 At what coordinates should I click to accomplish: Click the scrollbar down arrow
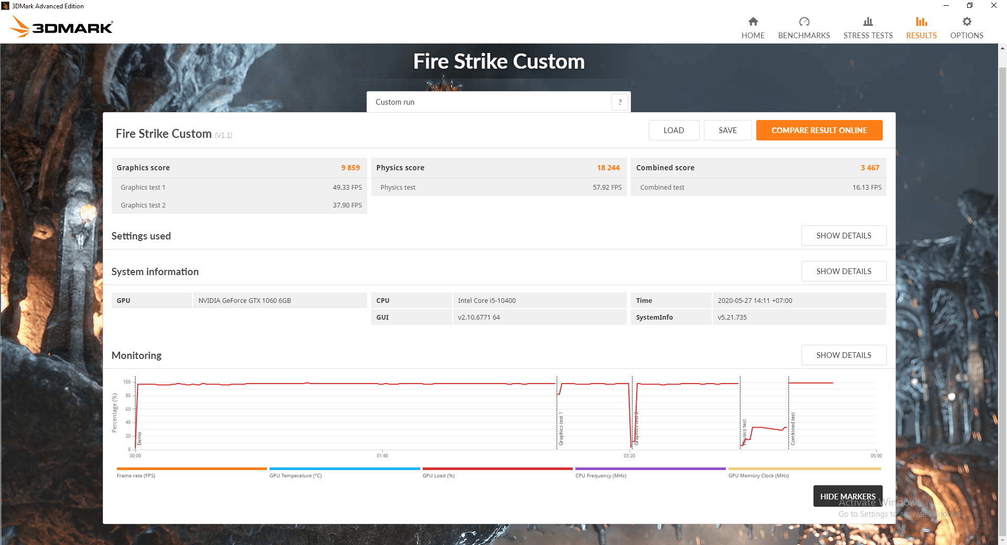click(x=1002, y=540)
